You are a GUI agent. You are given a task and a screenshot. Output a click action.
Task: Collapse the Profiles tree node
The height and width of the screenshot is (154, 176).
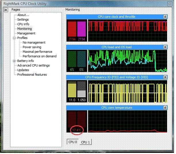14,38
